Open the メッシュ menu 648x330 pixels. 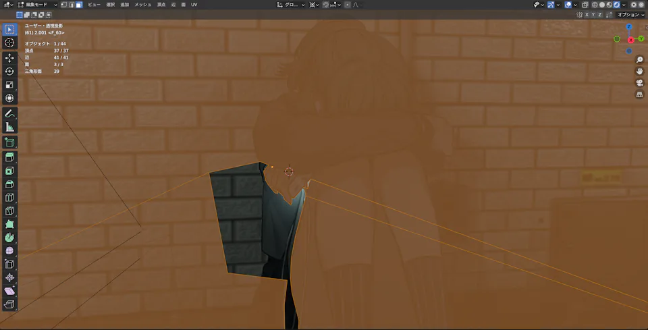point(142,5)
